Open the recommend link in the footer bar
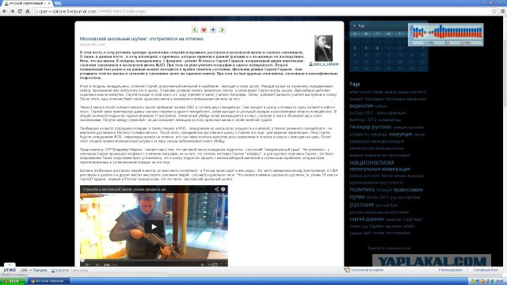Image resolution: width=507 pixels, height=285 pixels. click(x=451, y=270)
